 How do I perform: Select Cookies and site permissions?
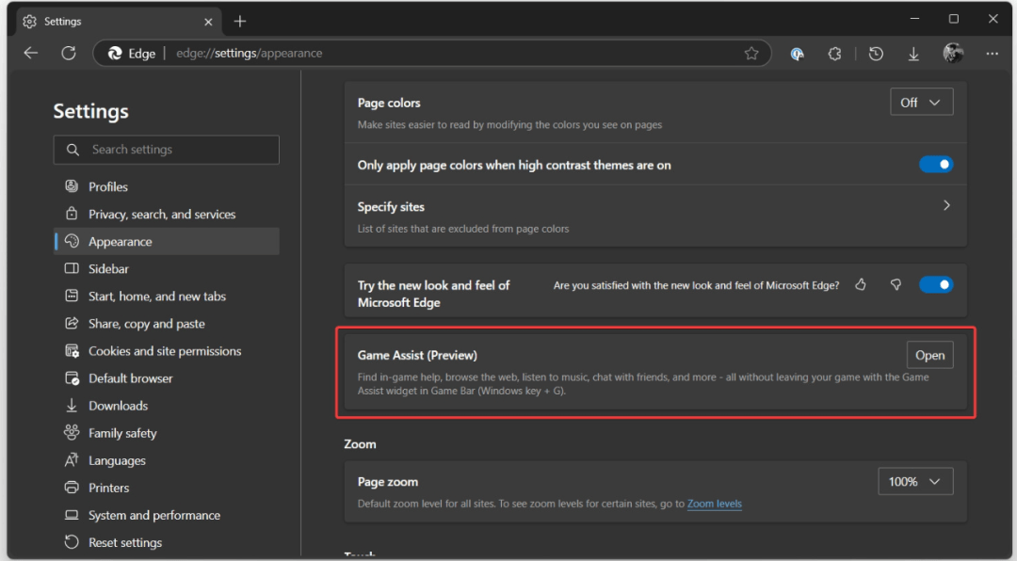click(x=165, y=351)
